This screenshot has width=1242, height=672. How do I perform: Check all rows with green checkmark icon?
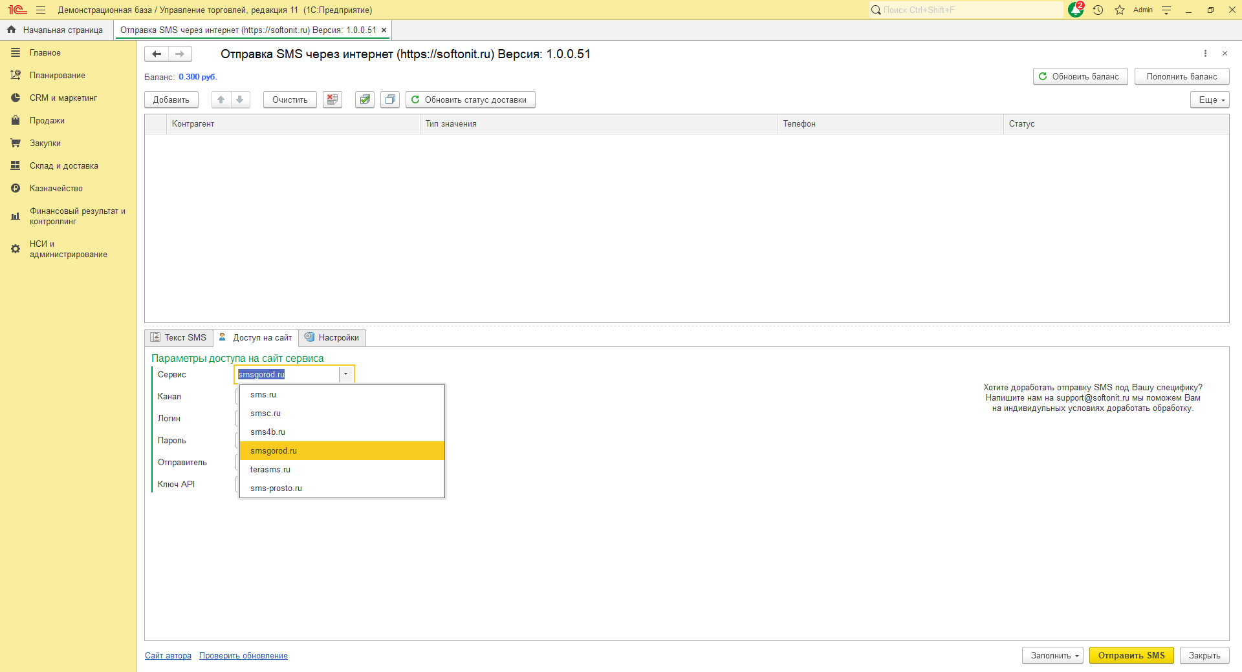pyautogui.click(x=365, y=100)
